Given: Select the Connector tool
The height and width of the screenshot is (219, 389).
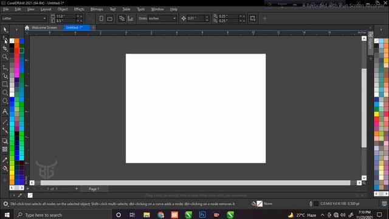Looking at the screenshot, I should pos(5,130).
